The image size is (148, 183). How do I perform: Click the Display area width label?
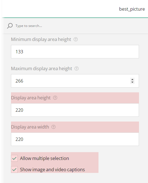coord(30,127)
